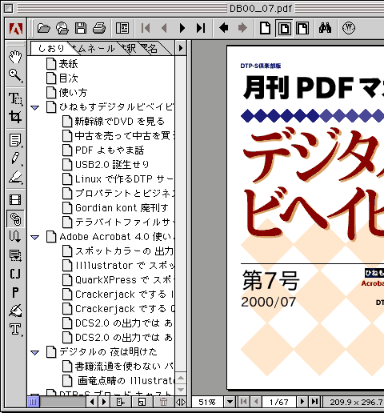Select the TouchUp Text T tool
The height and width of the screenshot is (413, 384).
15,329
